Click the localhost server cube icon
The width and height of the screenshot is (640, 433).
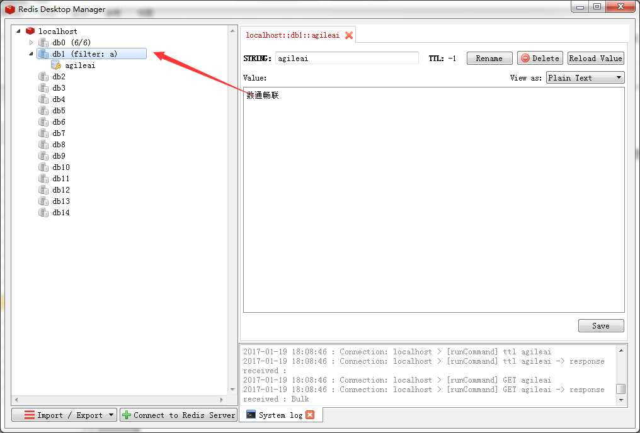tap(30, 31)
